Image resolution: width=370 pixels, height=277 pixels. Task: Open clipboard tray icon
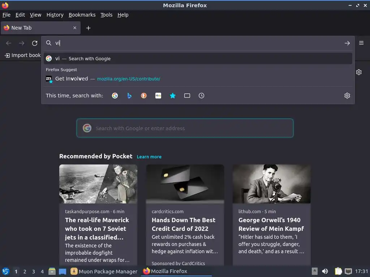point(338,271)
